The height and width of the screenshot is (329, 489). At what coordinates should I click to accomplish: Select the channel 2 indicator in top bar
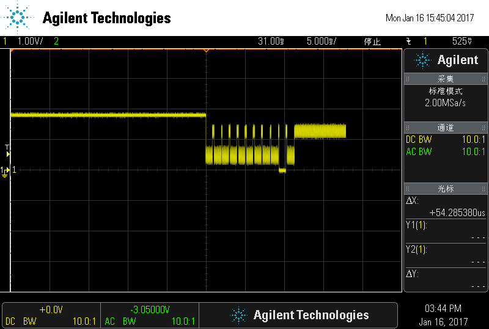(56, 41)
